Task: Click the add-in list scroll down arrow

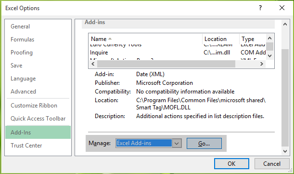Action: (269, 56)
